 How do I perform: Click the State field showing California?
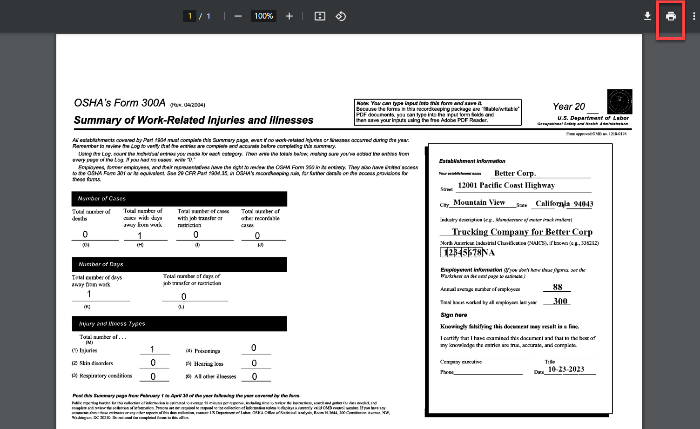[549, 204]
